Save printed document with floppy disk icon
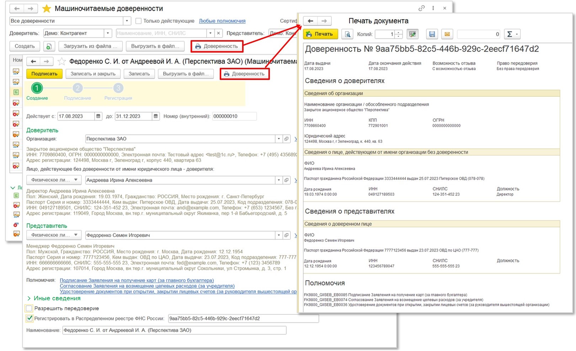576x351 pixels. [432, 34]
